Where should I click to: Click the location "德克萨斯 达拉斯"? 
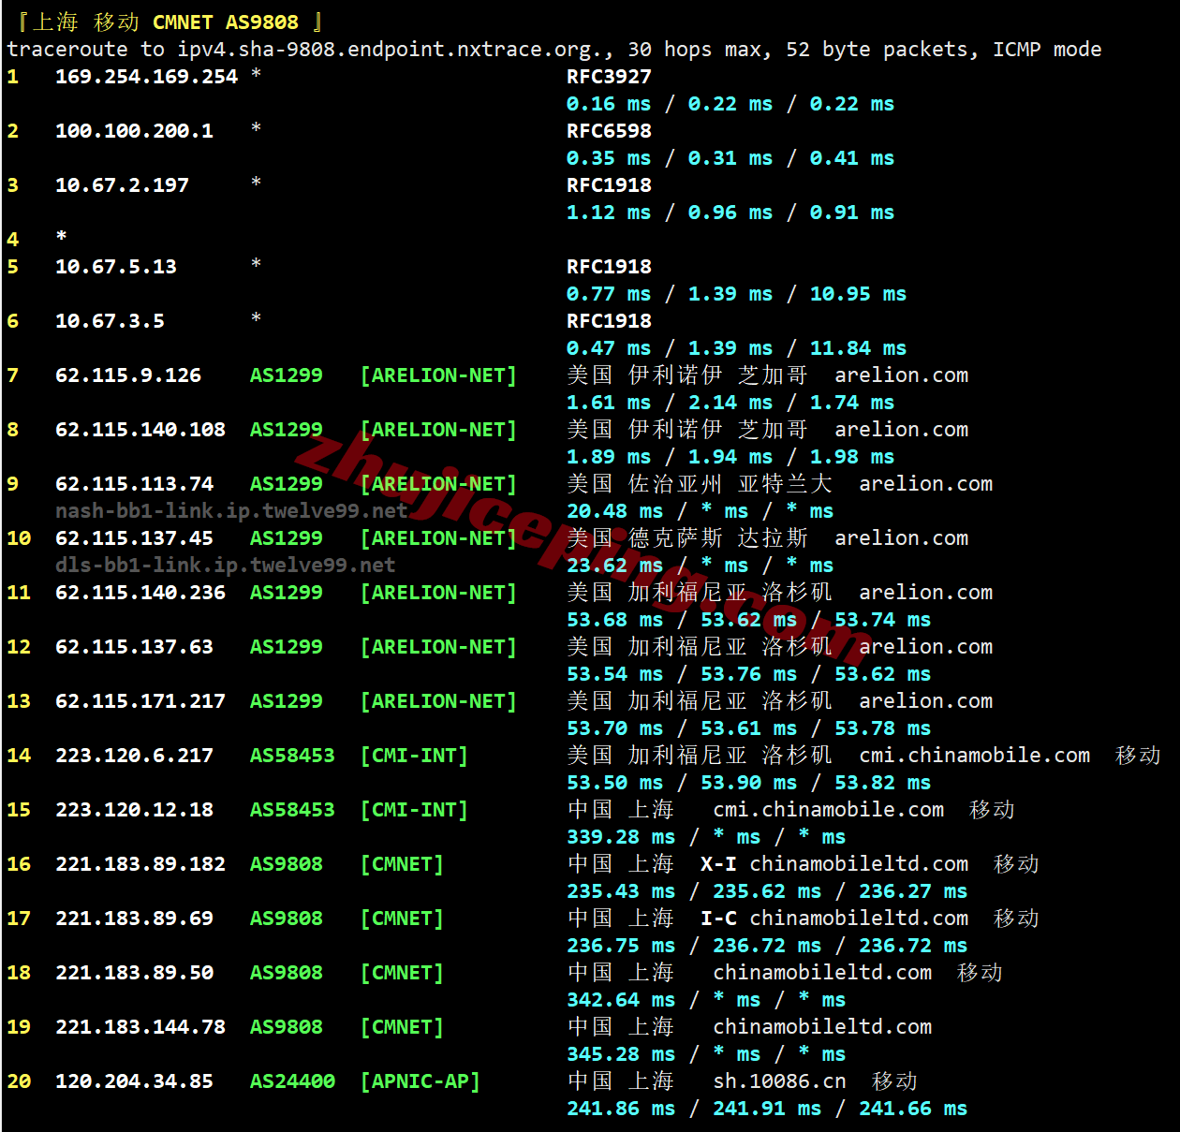tap(718, 538)
